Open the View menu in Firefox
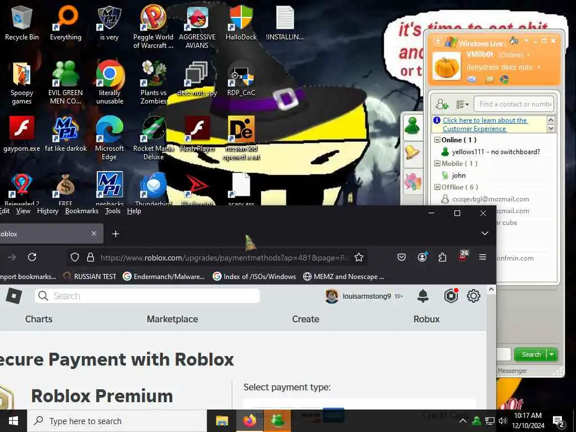576x432 pixels. pos(23,211)
